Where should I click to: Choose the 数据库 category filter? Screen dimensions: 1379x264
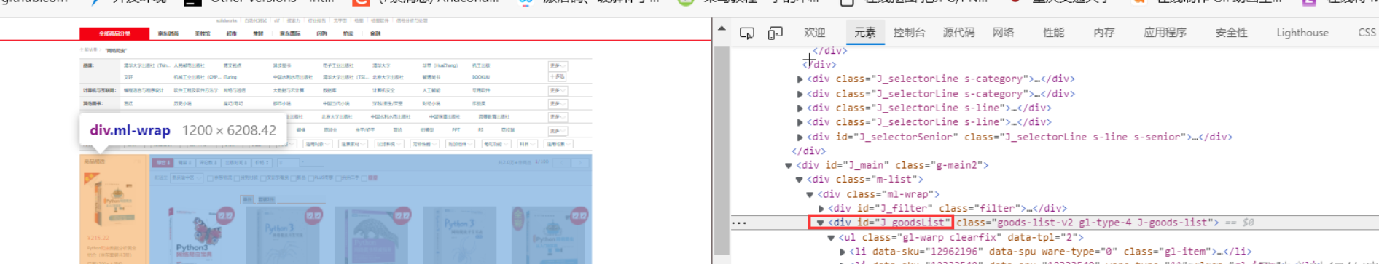329,90
